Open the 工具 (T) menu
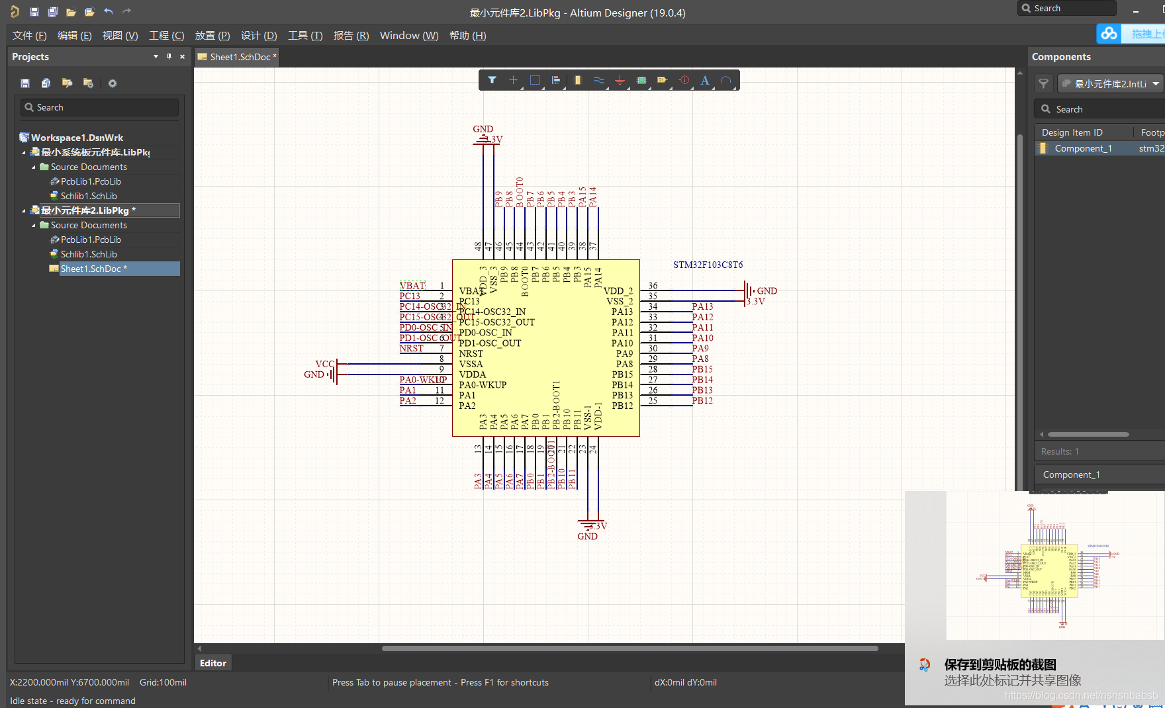This screenshot has height=708, width=1165. [x=304, y=36]
